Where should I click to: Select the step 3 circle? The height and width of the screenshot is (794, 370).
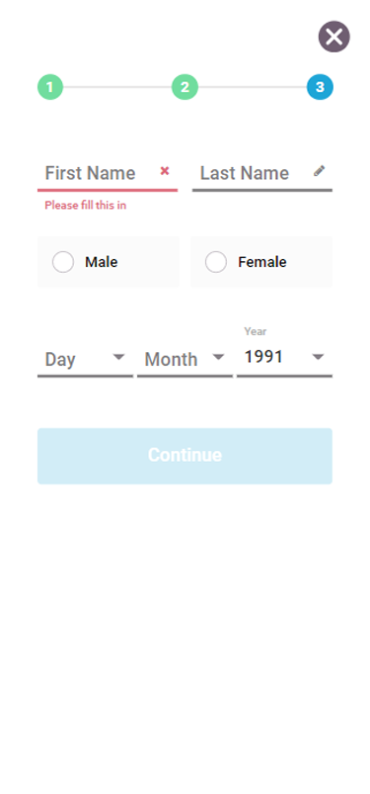[320, 87]
